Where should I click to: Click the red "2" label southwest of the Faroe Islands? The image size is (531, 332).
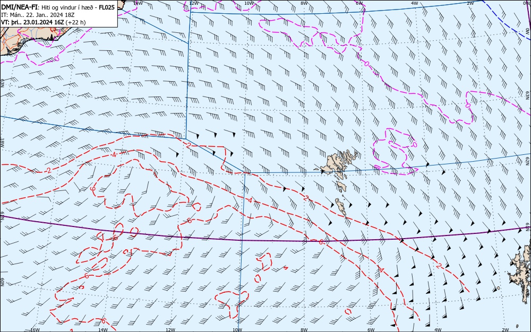[306, 198]
